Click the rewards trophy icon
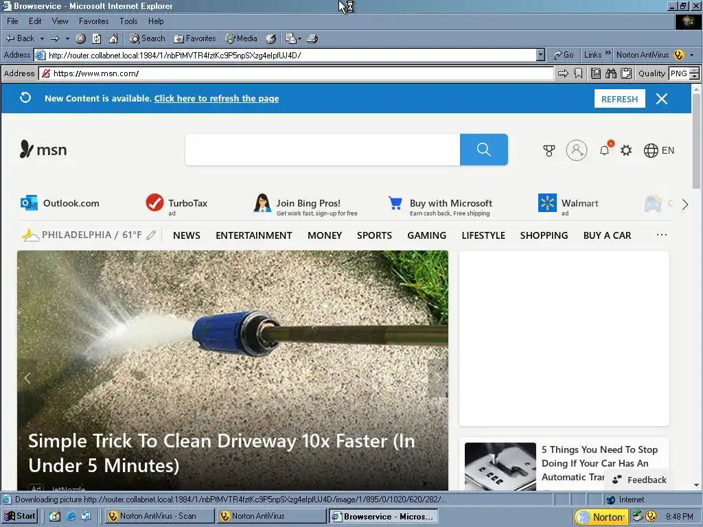Screen dimensions: 703x527 click(549, 150)
